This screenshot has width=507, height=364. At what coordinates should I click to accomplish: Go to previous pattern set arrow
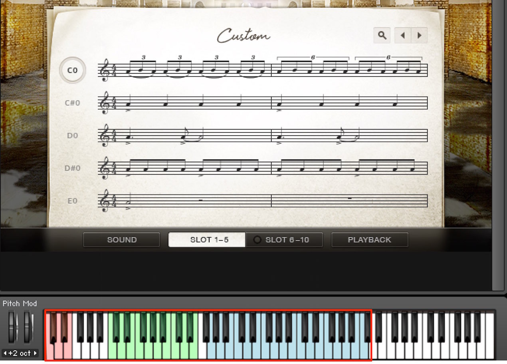(x=402, y=35)
